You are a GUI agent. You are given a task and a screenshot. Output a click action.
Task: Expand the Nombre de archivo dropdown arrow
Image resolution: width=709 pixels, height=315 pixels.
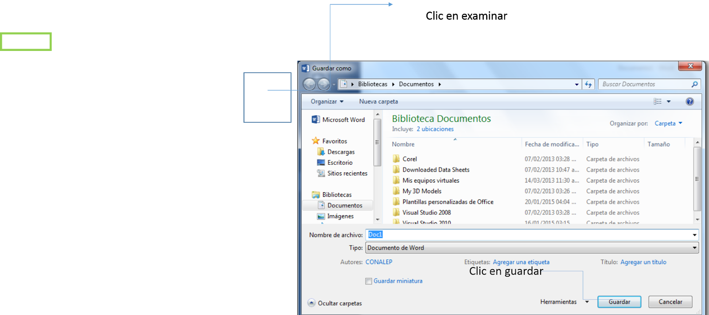[x=694, y=235]
